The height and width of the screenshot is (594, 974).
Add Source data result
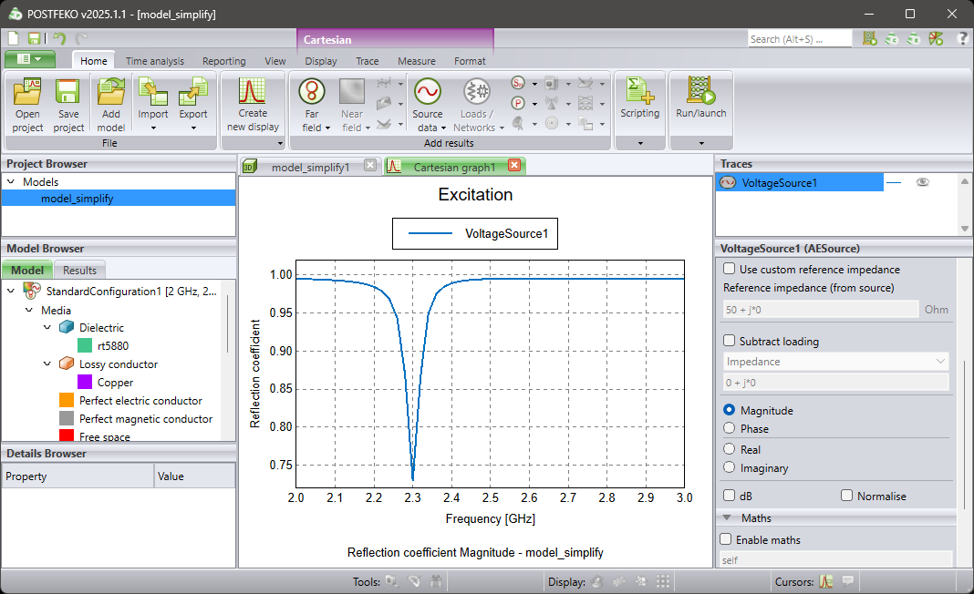tap(428, 92)
